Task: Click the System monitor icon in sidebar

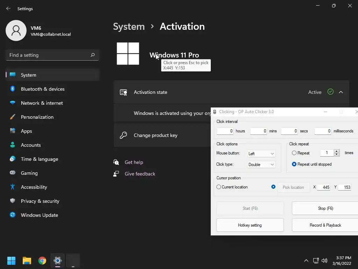Action: coord(13,75)
